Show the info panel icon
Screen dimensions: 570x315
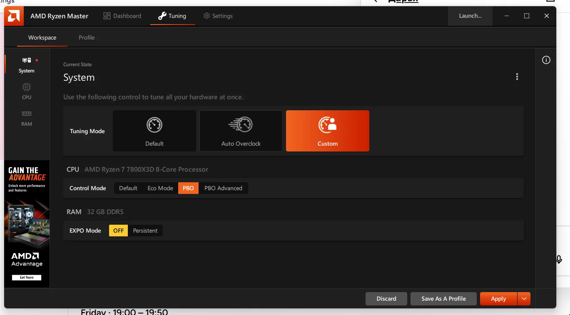click(x=546, y=60)
